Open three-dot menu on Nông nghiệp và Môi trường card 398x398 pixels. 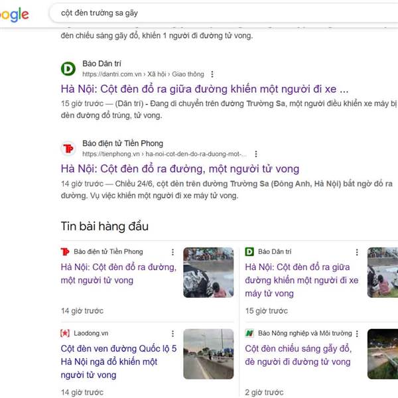[357, 334]
